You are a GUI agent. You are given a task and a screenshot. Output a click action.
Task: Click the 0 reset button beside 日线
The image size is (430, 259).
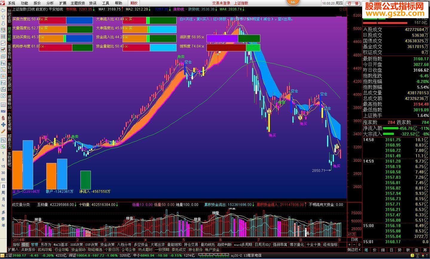359,245
